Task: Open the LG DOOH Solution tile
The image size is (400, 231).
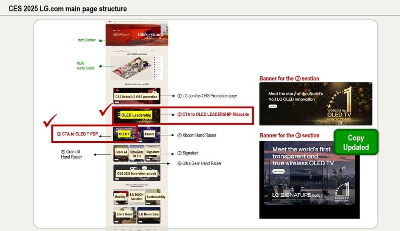Action: [x=137, y=197]
